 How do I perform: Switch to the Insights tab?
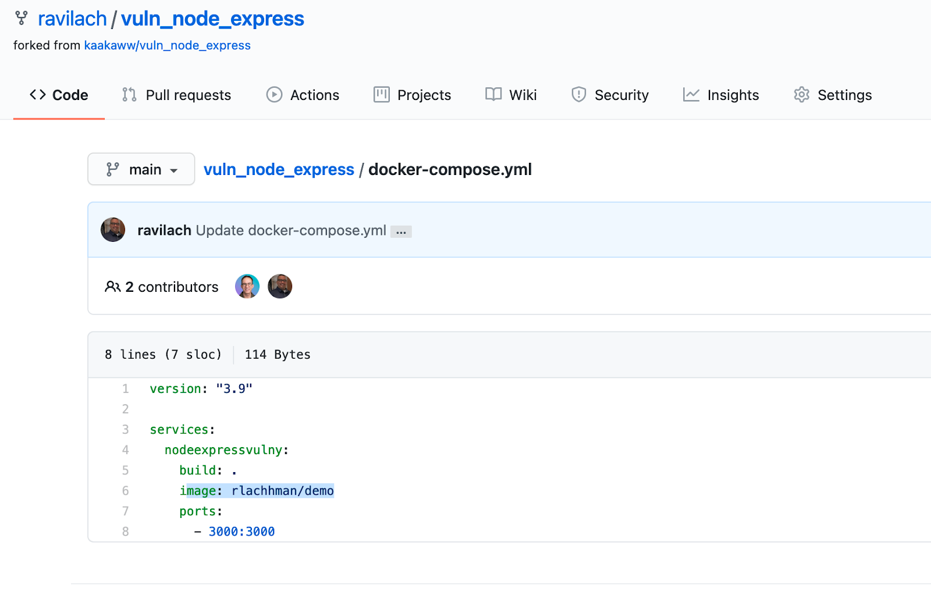tap(721, 95)
